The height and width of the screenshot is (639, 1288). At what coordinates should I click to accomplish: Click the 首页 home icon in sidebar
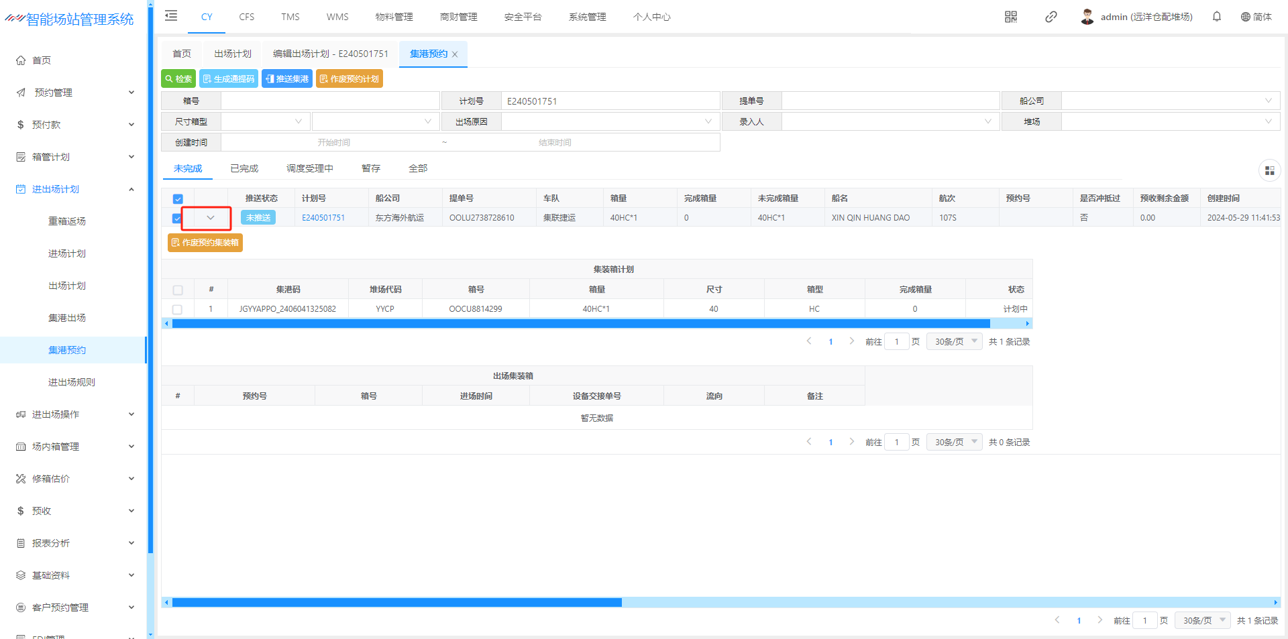click(x=21, y=60)
